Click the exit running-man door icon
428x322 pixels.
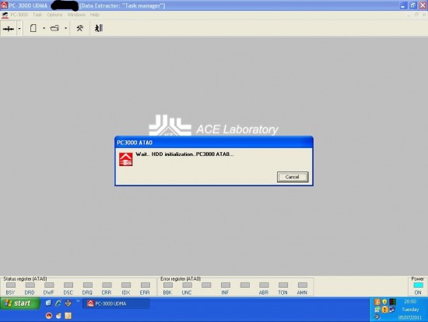point(99,28)
